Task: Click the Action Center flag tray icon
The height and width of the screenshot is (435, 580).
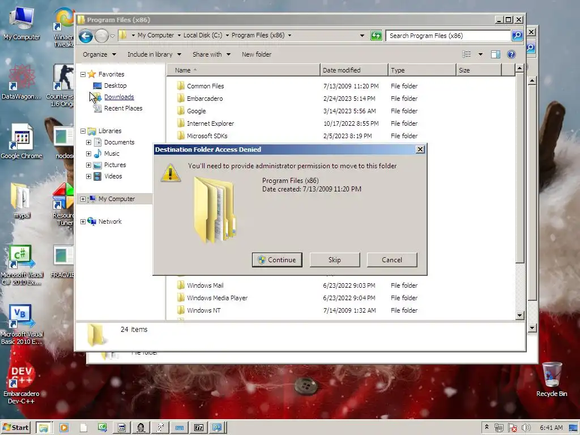Action: tap(512, 428)
